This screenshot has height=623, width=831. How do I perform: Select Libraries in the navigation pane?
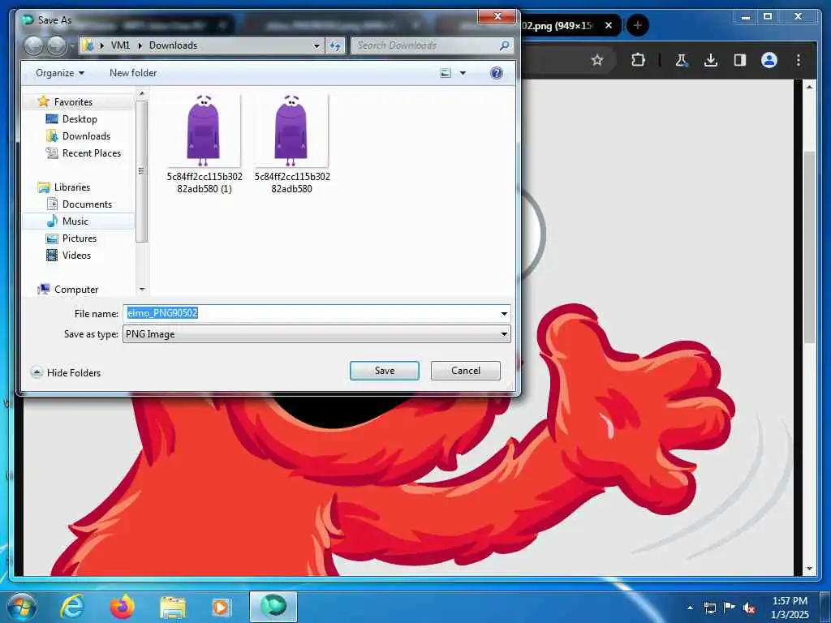tap(72, 187)
